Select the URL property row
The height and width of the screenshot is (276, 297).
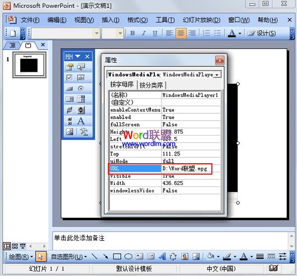coord(165,169)
